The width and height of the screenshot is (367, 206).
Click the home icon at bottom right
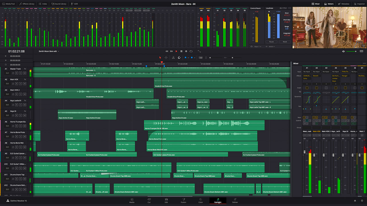click(355, 201)
